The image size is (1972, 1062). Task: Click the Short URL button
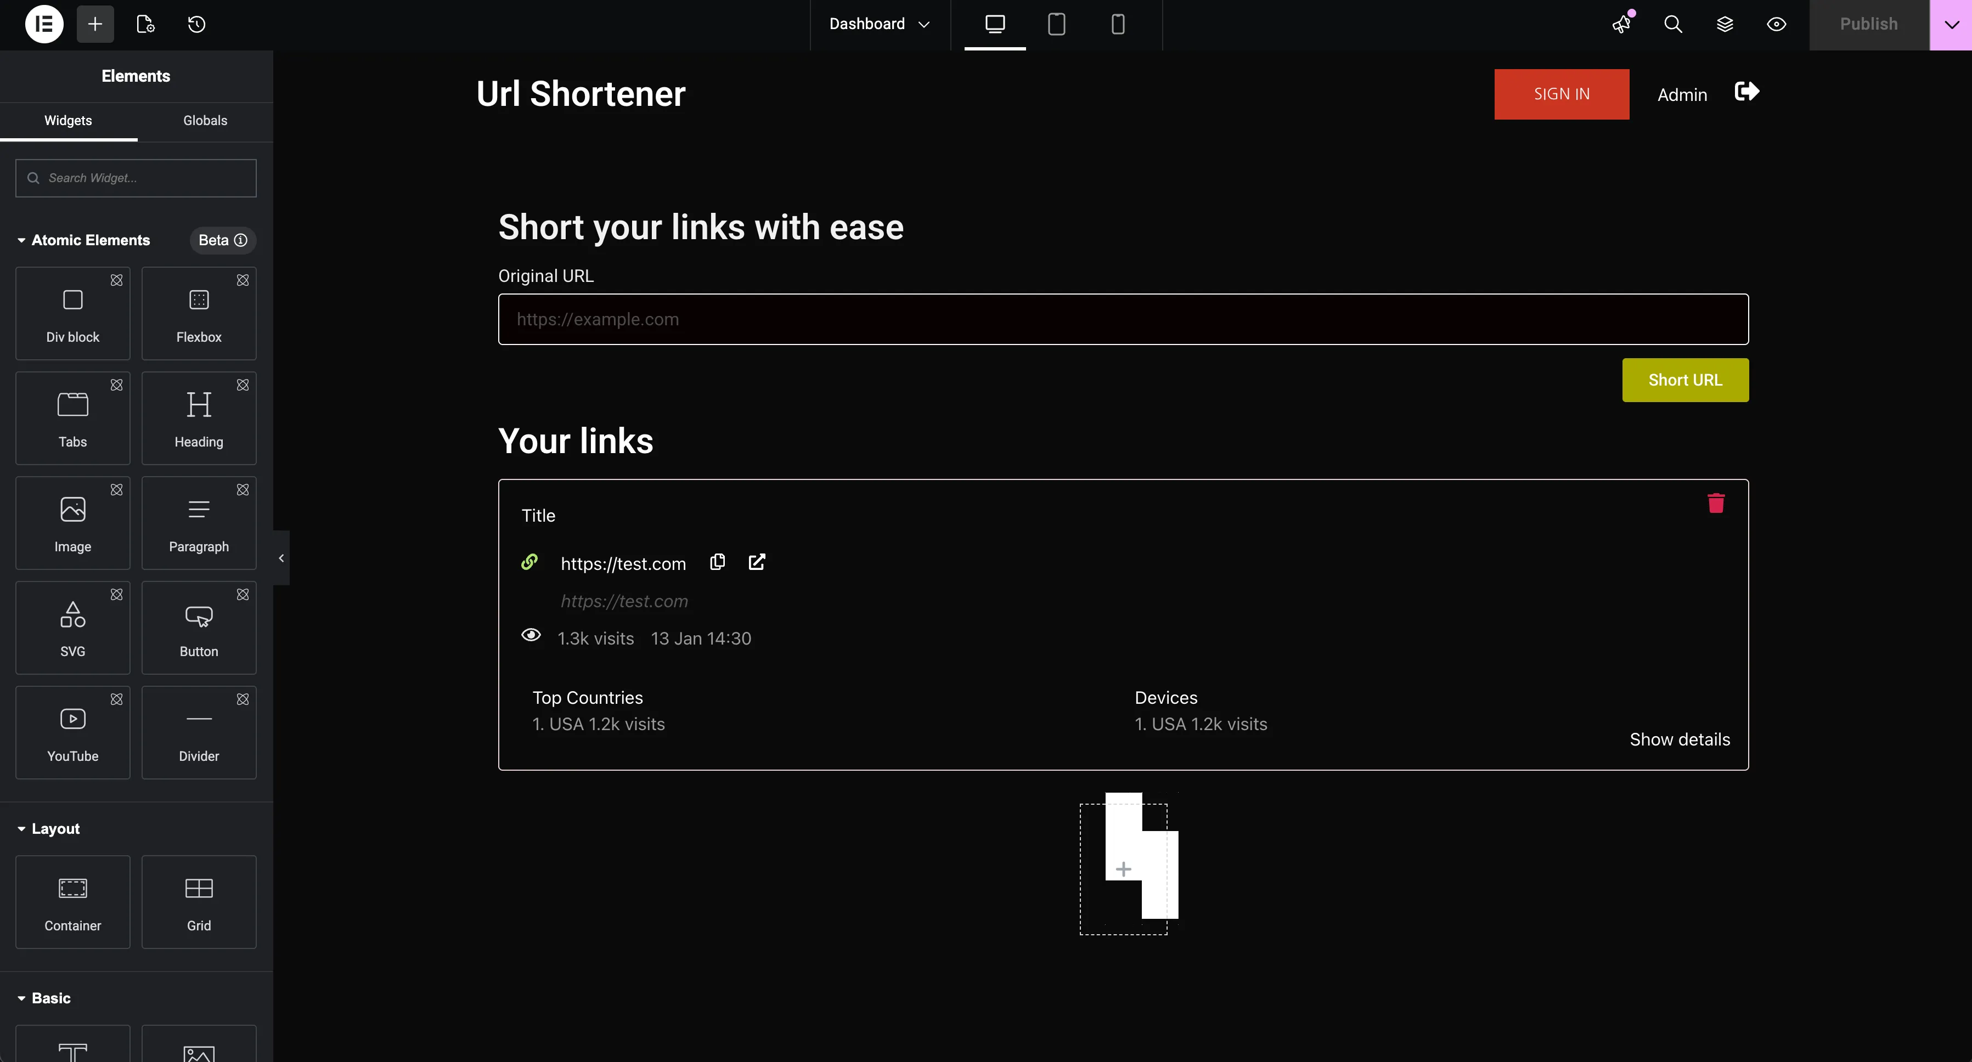tap(1685, 380)
